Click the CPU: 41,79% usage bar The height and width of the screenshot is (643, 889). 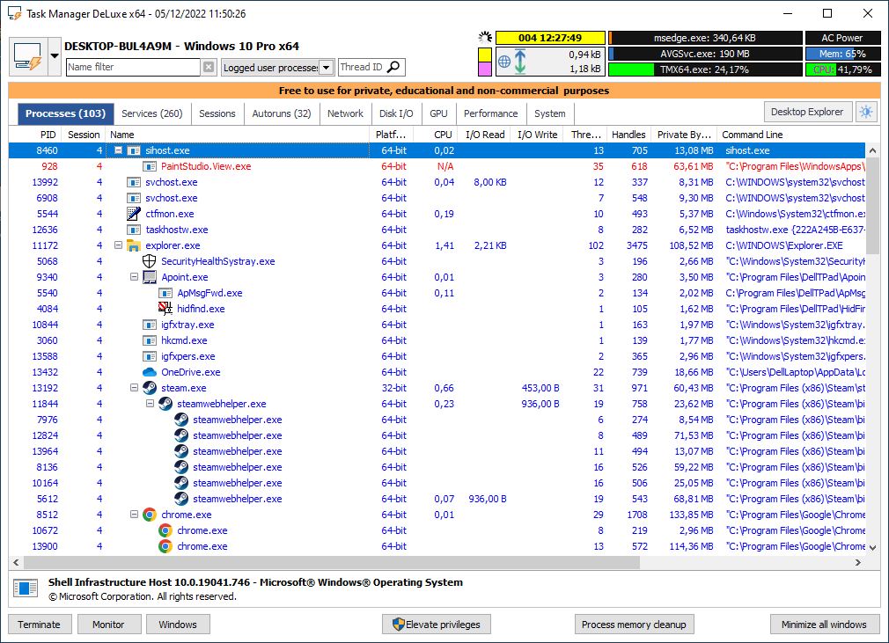pos(842,69)
